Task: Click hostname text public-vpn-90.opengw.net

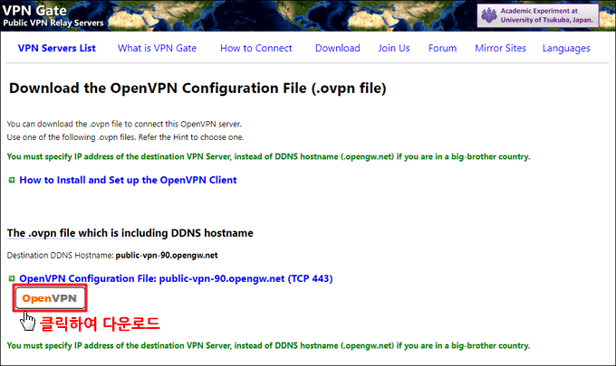Action: tap(167, 256)
